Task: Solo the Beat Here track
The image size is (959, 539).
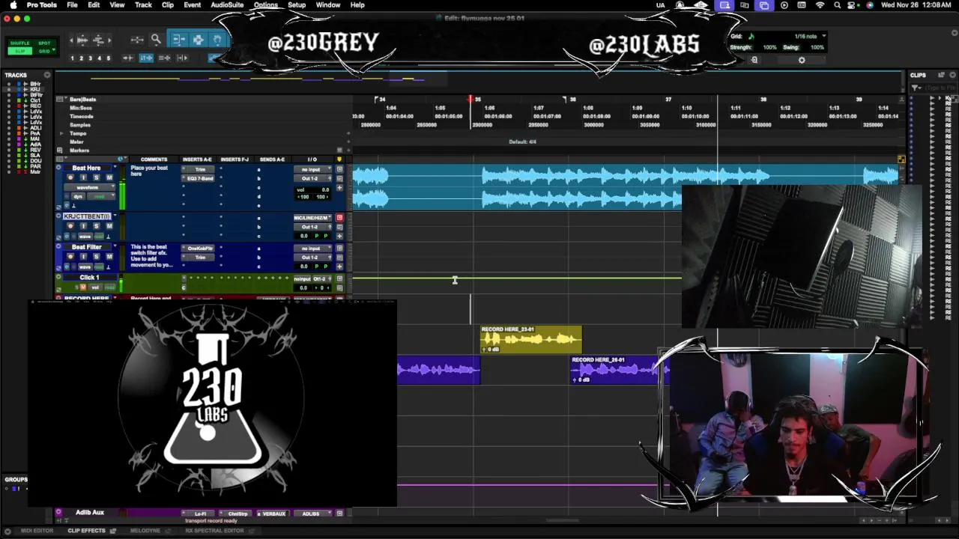Action: 96,177
